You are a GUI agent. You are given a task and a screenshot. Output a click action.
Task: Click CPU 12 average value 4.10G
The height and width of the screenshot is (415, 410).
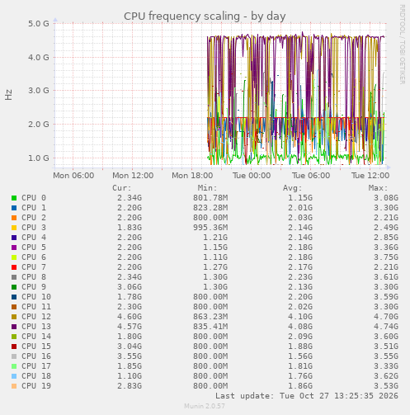(300, 317)
